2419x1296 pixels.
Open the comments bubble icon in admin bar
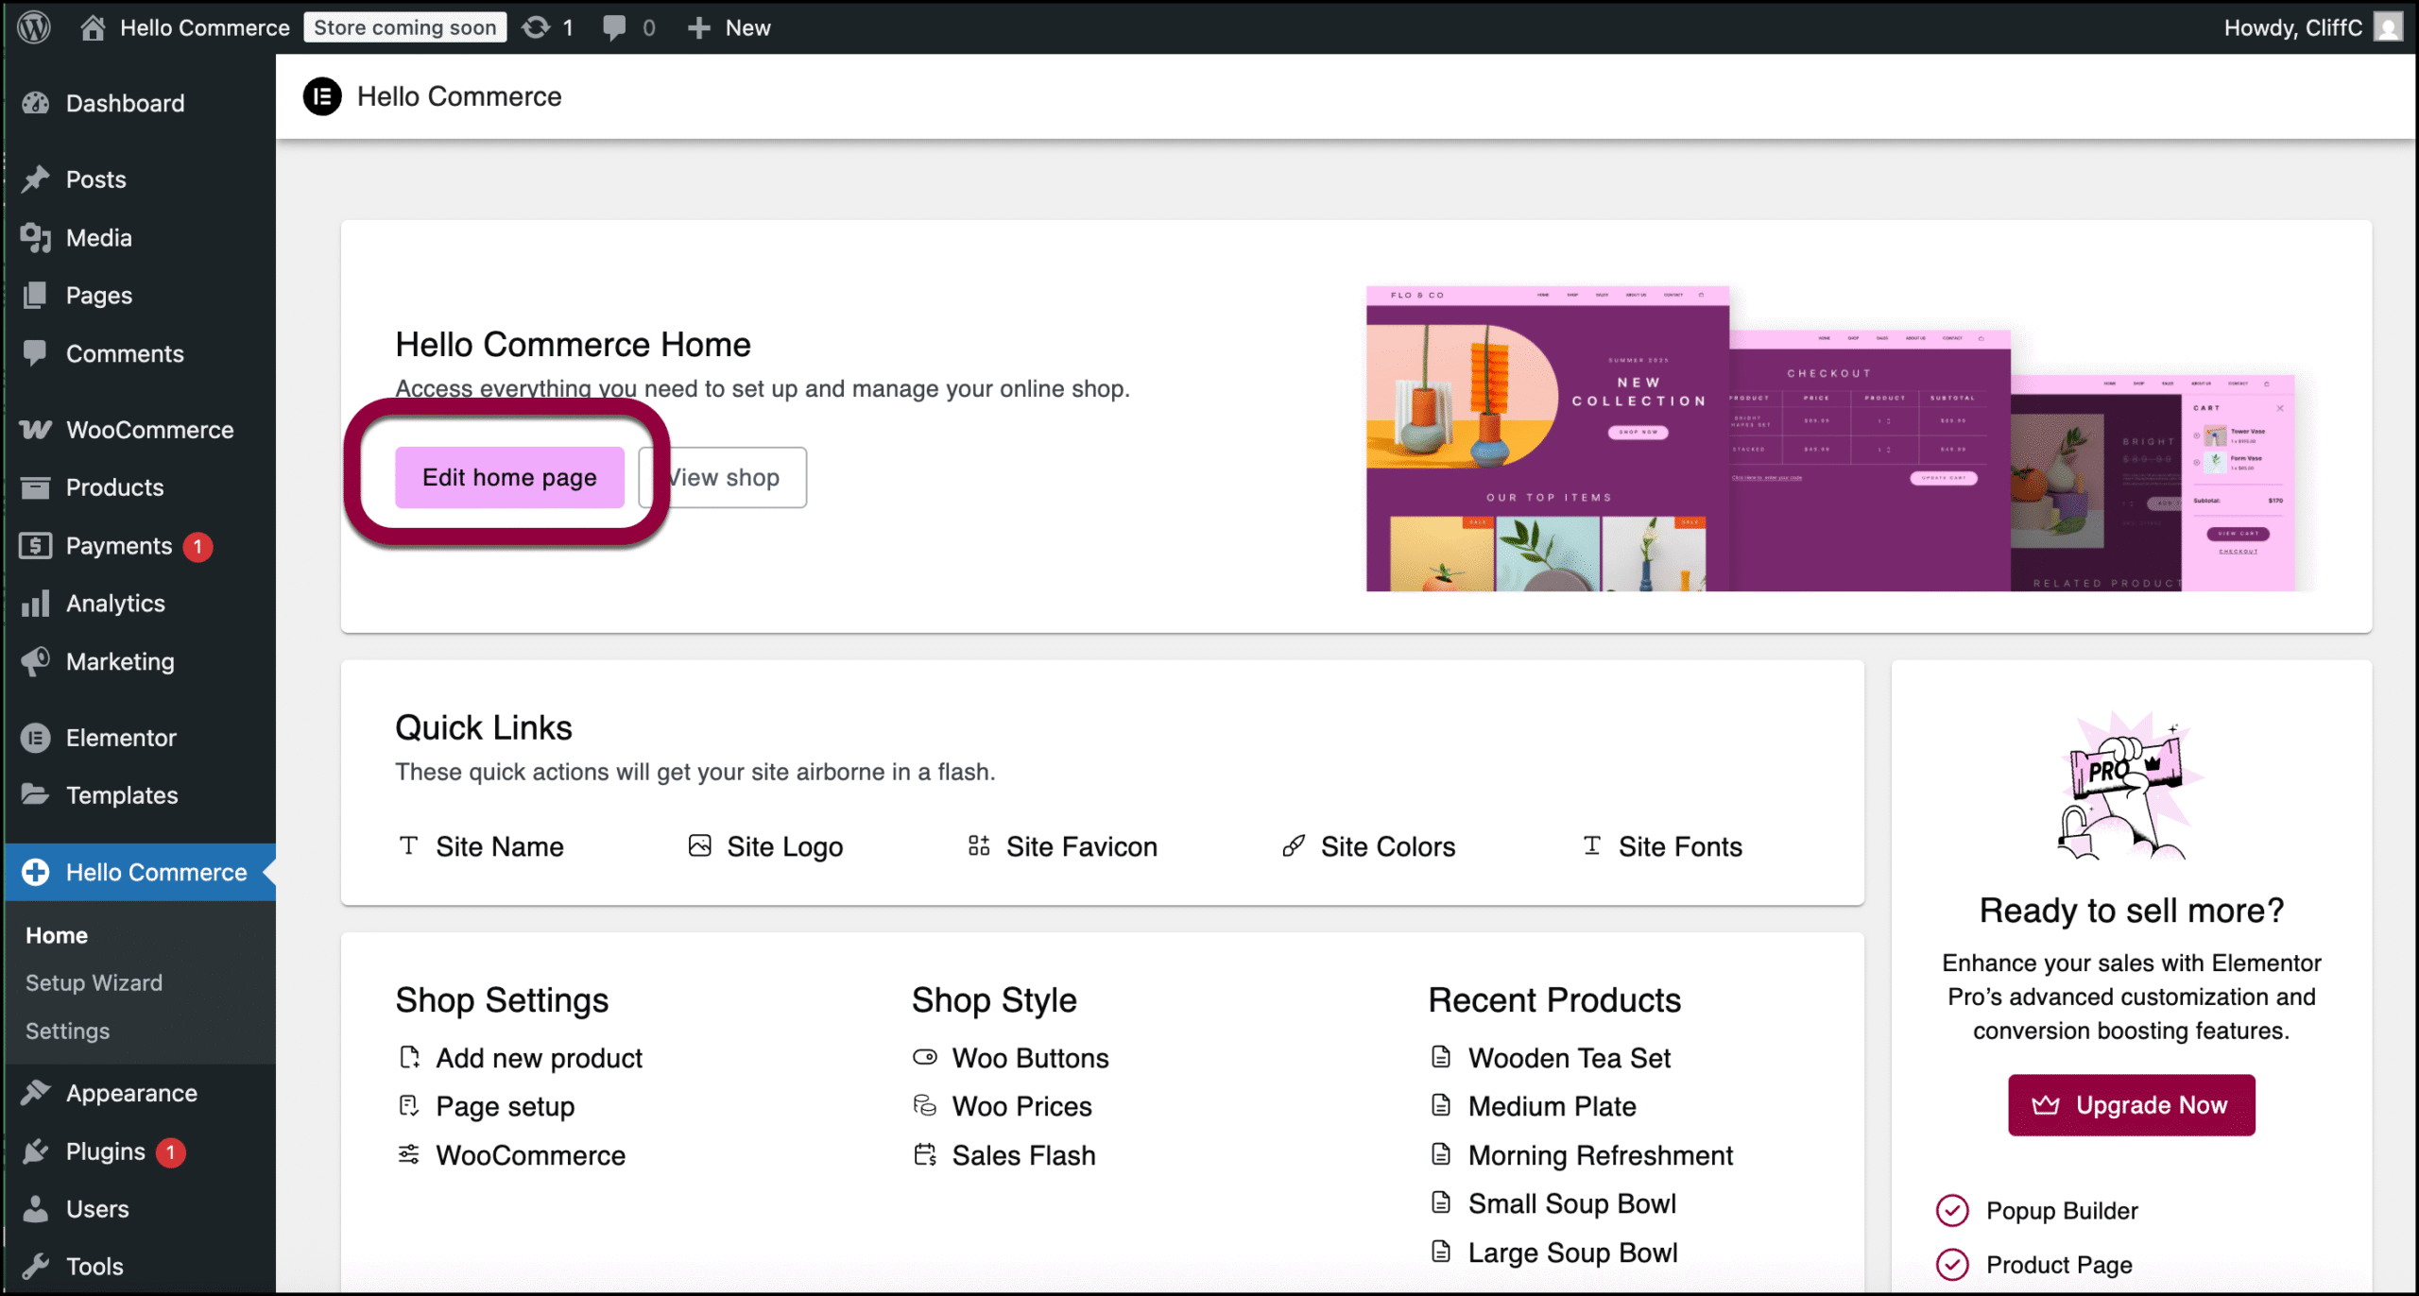coord(614,27)
